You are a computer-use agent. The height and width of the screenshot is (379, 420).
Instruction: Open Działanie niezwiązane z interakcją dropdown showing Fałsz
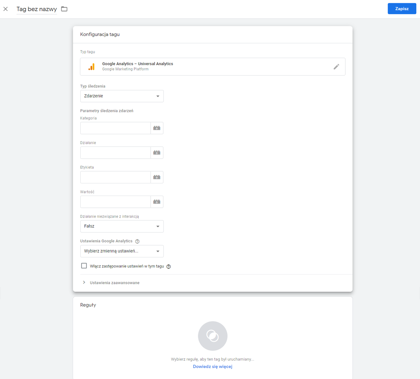pos(122,226)
